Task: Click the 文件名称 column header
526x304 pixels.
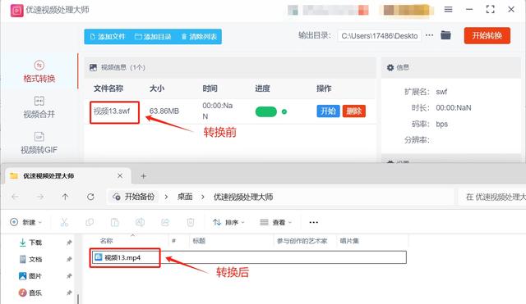Action: 108,88
